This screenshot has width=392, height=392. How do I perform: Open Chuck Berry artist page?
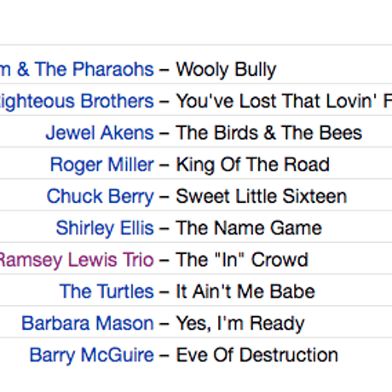(101, 197)
